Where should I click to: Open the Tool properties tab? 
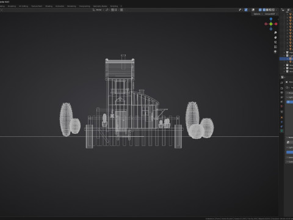(x=282, y=82)
